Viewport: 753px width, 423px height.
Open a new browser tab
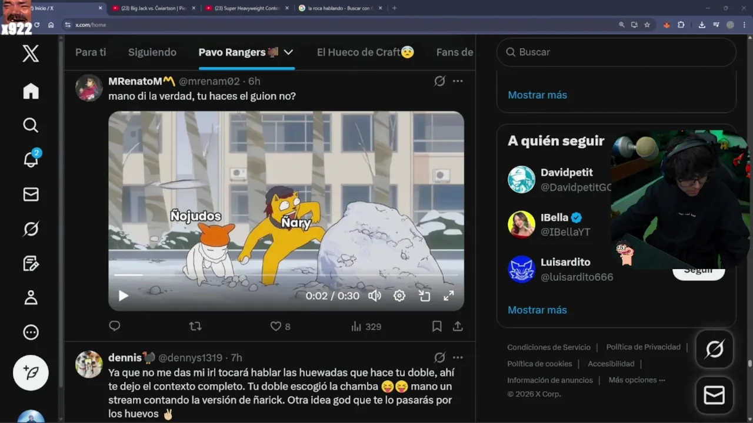click(x=394, y=8)
